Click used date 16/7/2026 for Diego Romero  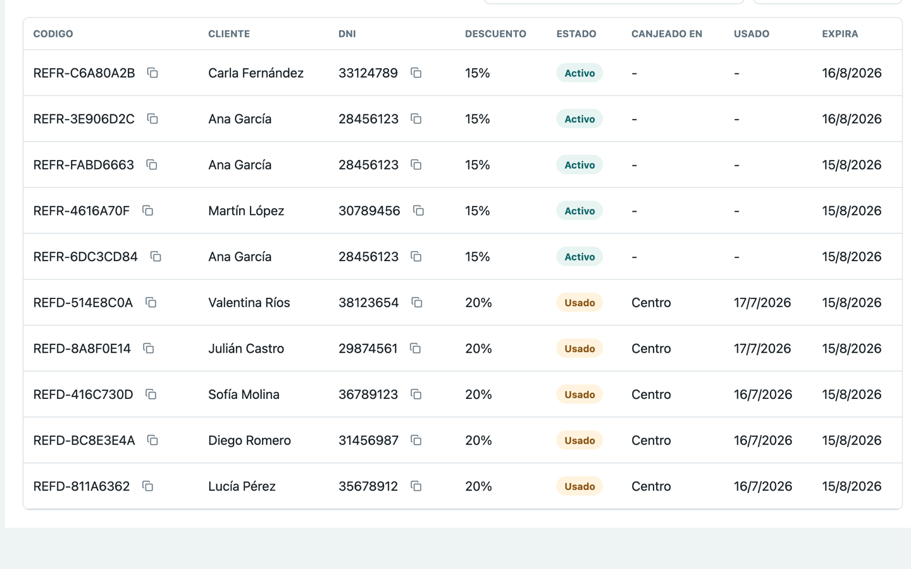[x=763, y=441]
